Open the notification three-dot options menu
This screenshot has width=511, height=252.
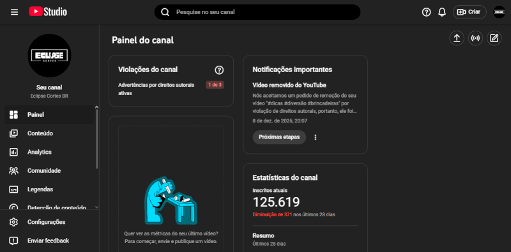(315, 137)
